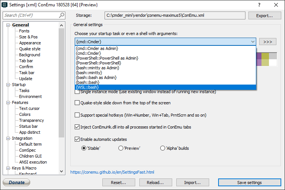This screenshot has height=190, width=285.
Task: Collapse the Startup tree node
Action: pyautogui.click(x=8, y=85)
